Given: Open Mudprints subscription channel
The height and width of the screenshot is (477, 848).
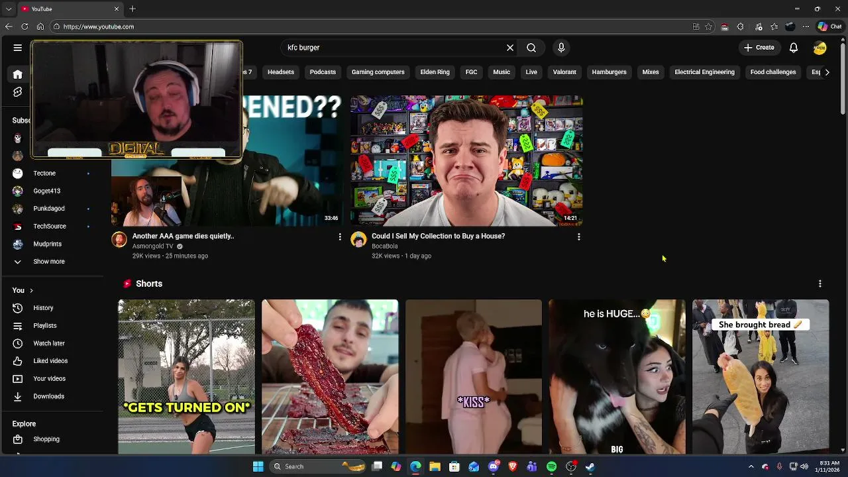Looking at the screenshot, I should click(x=53, y=244).
